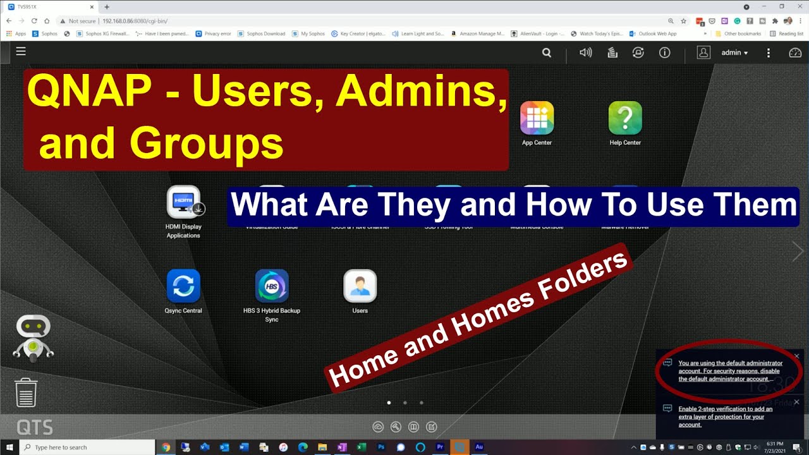The height and width of the screenshot is (455, 809).
Task: Show hidden system tray icons
Action: [x=635, y=447]
